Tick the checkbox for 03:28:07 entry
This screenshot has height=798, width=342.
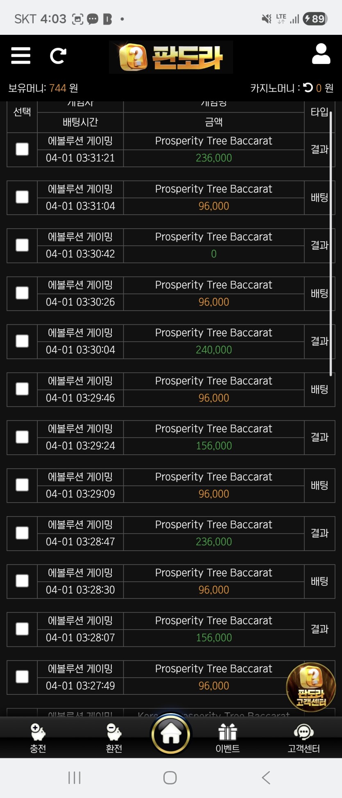22,629
